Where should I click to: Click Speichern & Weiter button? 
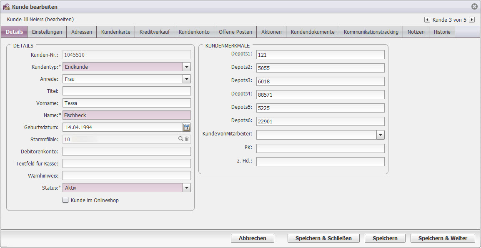point(442,238)
